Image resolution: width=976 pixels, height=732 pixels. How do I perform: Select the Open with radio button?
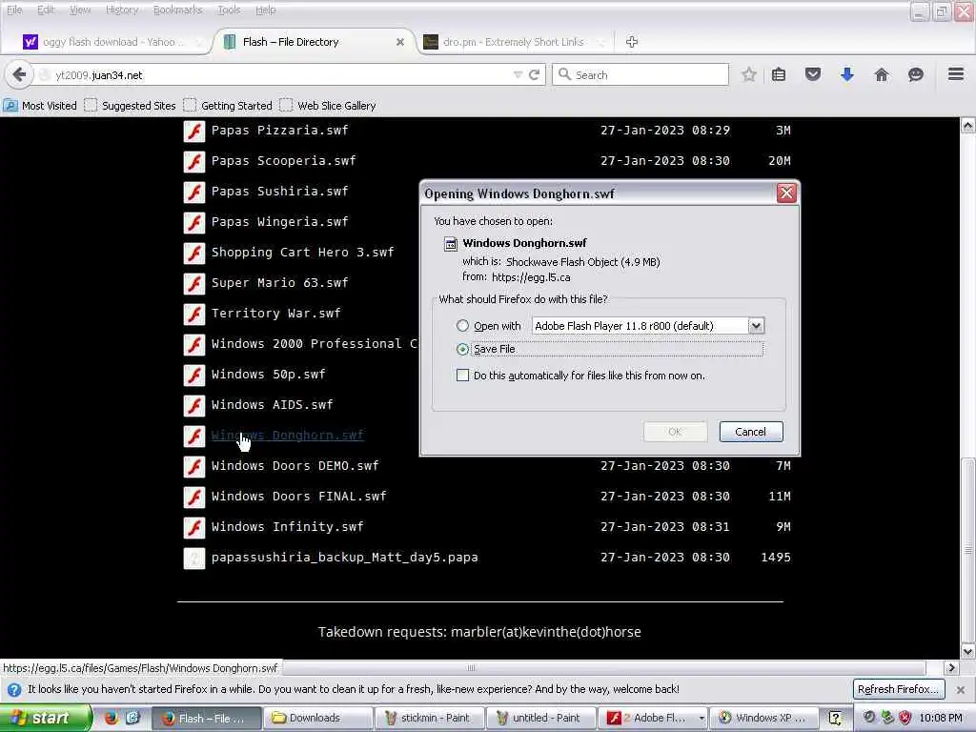tap(462, 326)
